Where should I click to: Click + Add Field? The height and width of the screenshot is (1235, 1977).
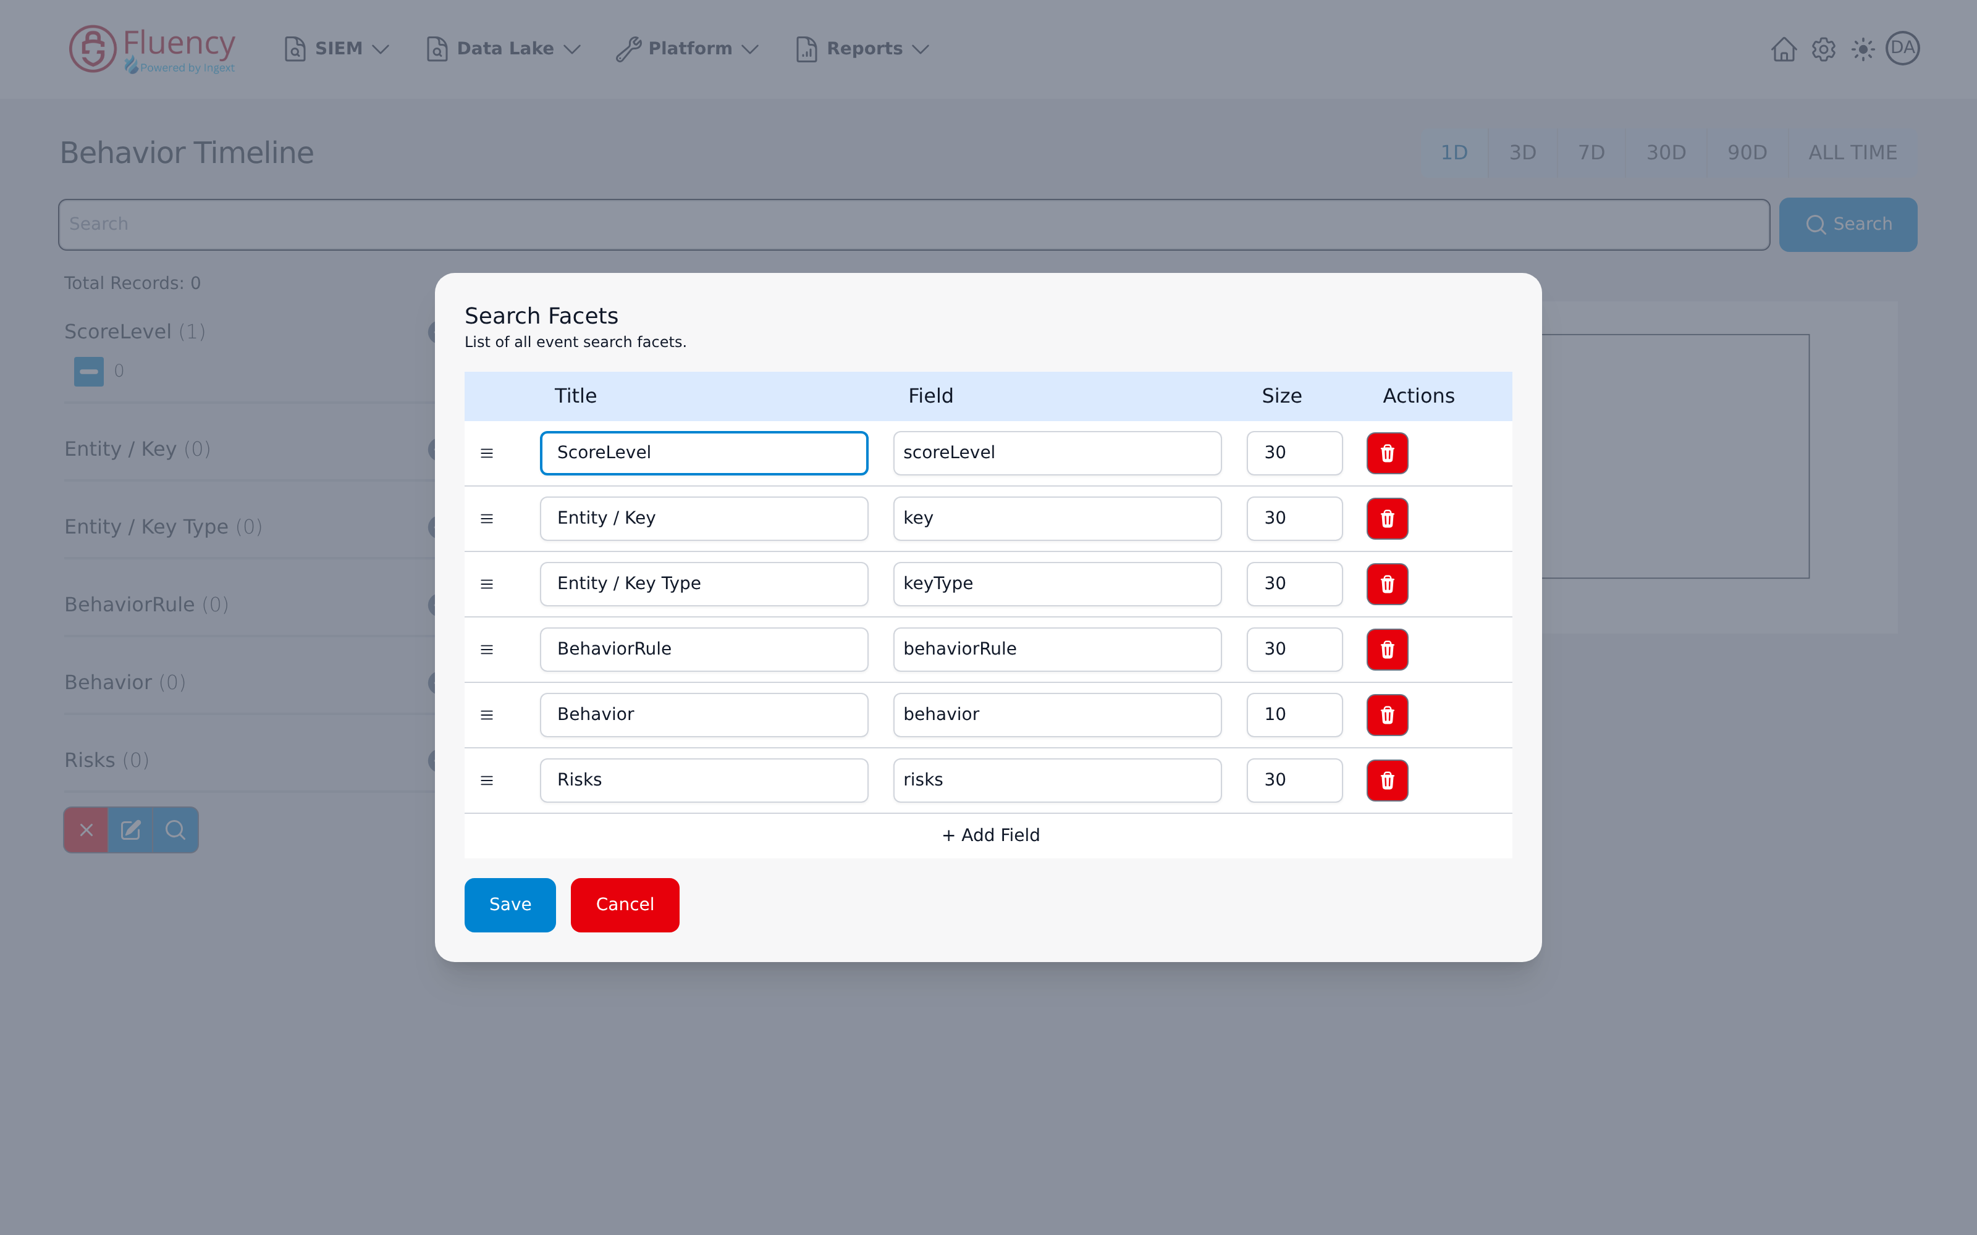point(990,835)
